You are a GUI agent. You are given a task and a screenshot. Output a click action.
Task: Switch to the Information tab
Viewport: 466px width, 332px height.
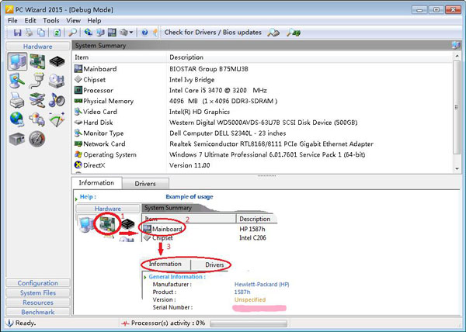coord(96,183)
